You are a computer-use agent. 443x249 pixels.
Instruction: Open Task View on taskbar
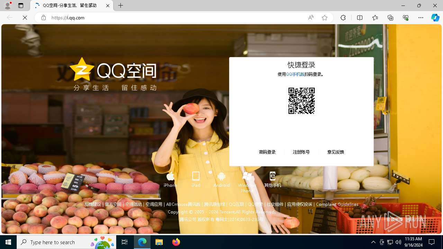125,242
